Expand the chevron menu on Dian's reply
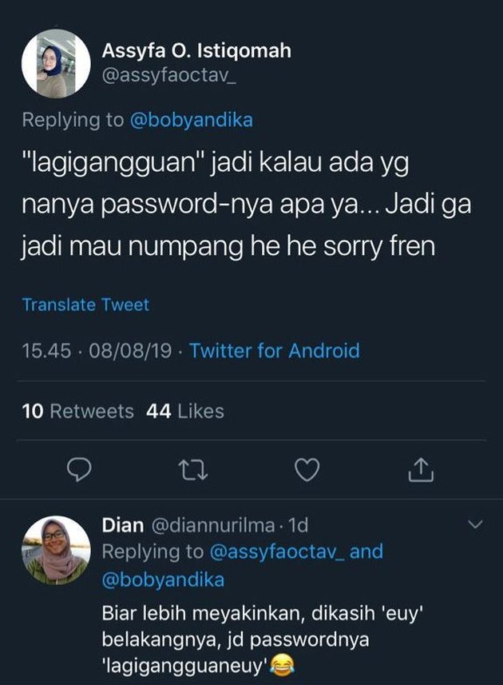Screen dimensions: 503x685 point(475,524)
